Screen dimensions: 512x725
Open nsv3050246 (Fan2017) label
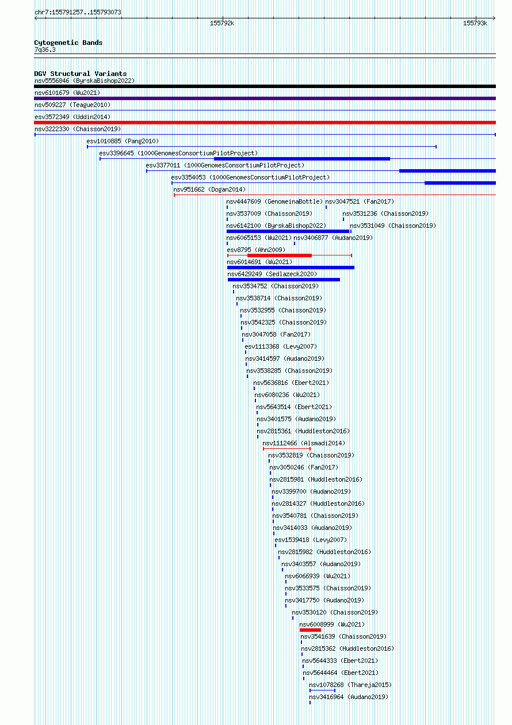[x=304, y=468]
